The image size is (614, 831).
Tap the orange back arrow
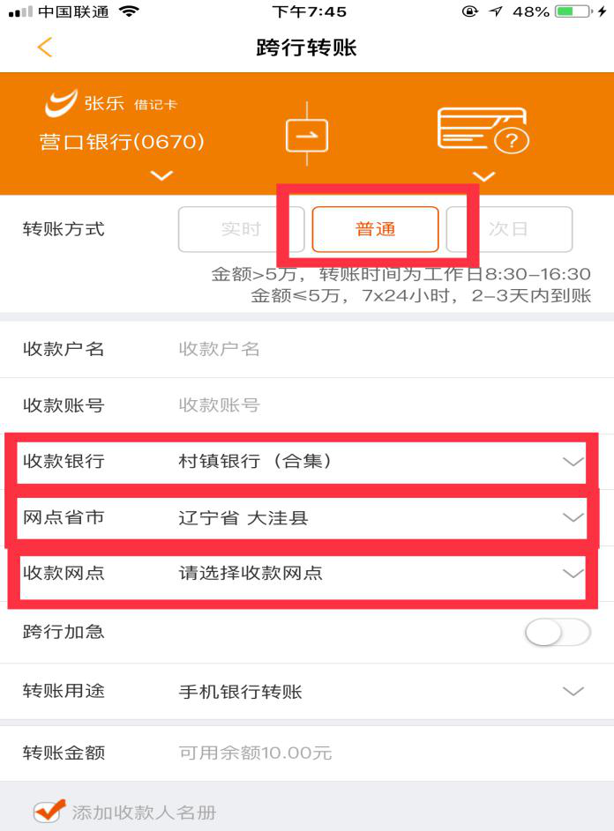pos(45,48)
